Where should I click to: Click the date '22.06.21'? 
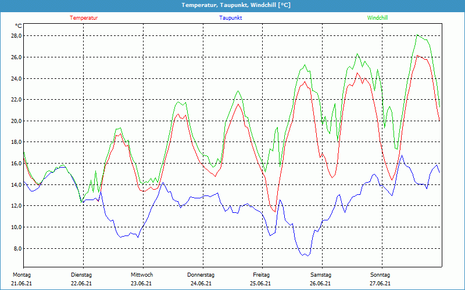point(81,284)
